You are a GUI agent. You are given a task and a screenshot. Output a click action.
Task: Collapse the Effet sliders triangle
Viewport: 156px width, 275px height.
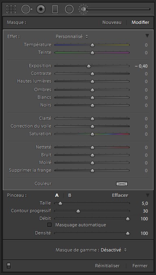click(147, 36)
